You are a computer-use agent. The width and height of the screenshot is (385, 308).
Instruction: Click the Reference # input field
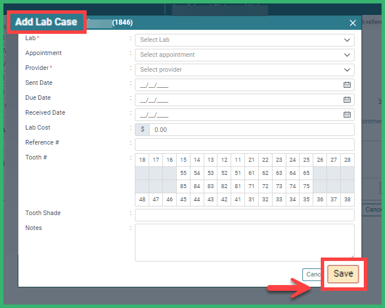pos(244,145)
